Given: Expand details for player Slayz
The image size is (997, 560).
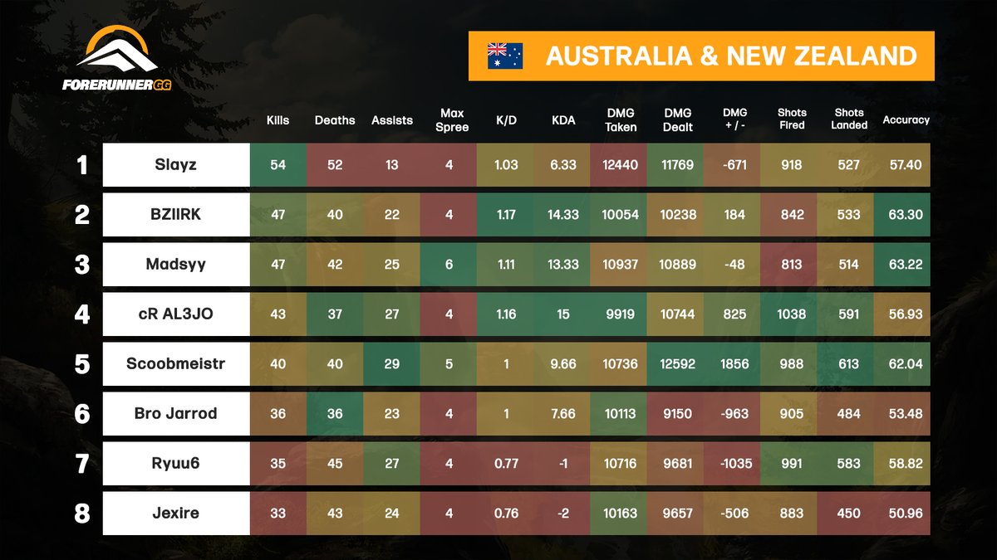Looking at the screenshot, I should (174, 164).
